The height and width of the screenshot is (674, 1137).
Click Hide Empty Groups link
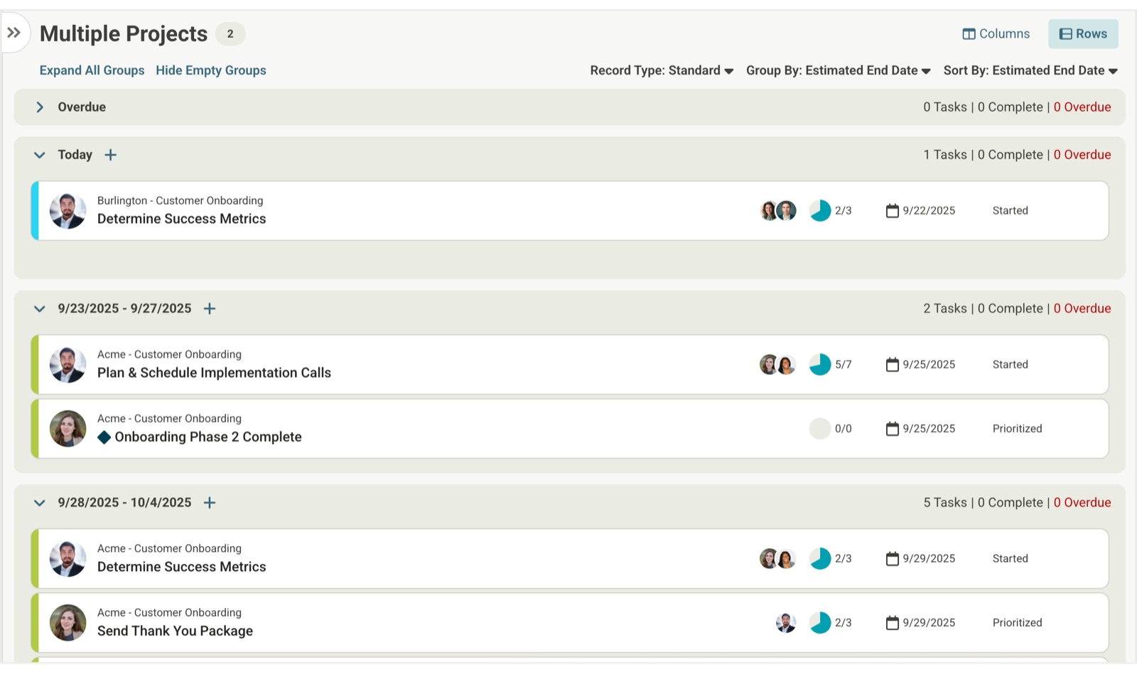[211, 70]
